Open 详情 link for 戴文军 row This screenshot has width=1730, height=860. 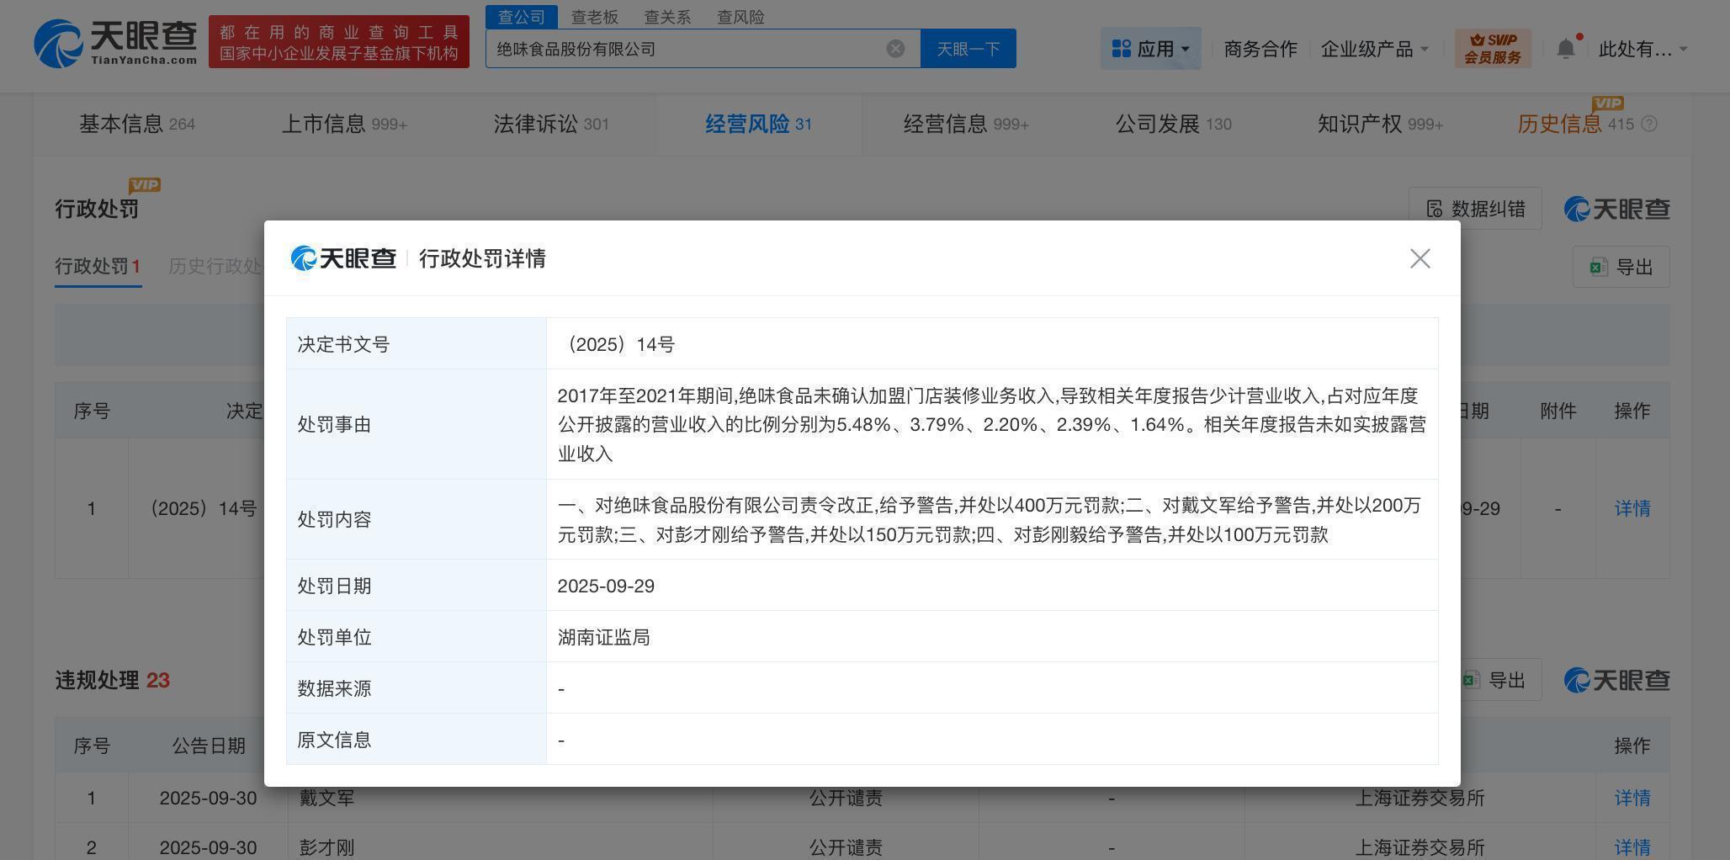(1632, 798)
